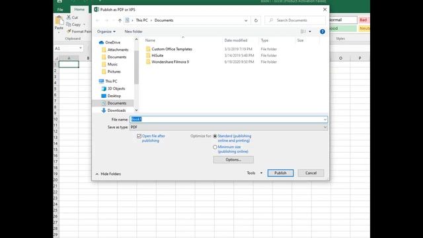
Task: Collapse the folder pane with Hide Folders
Action: click(x=108, y=174)
